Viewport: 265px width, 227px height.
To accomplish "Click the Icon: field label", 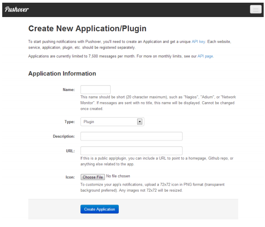I will [70, 177].
